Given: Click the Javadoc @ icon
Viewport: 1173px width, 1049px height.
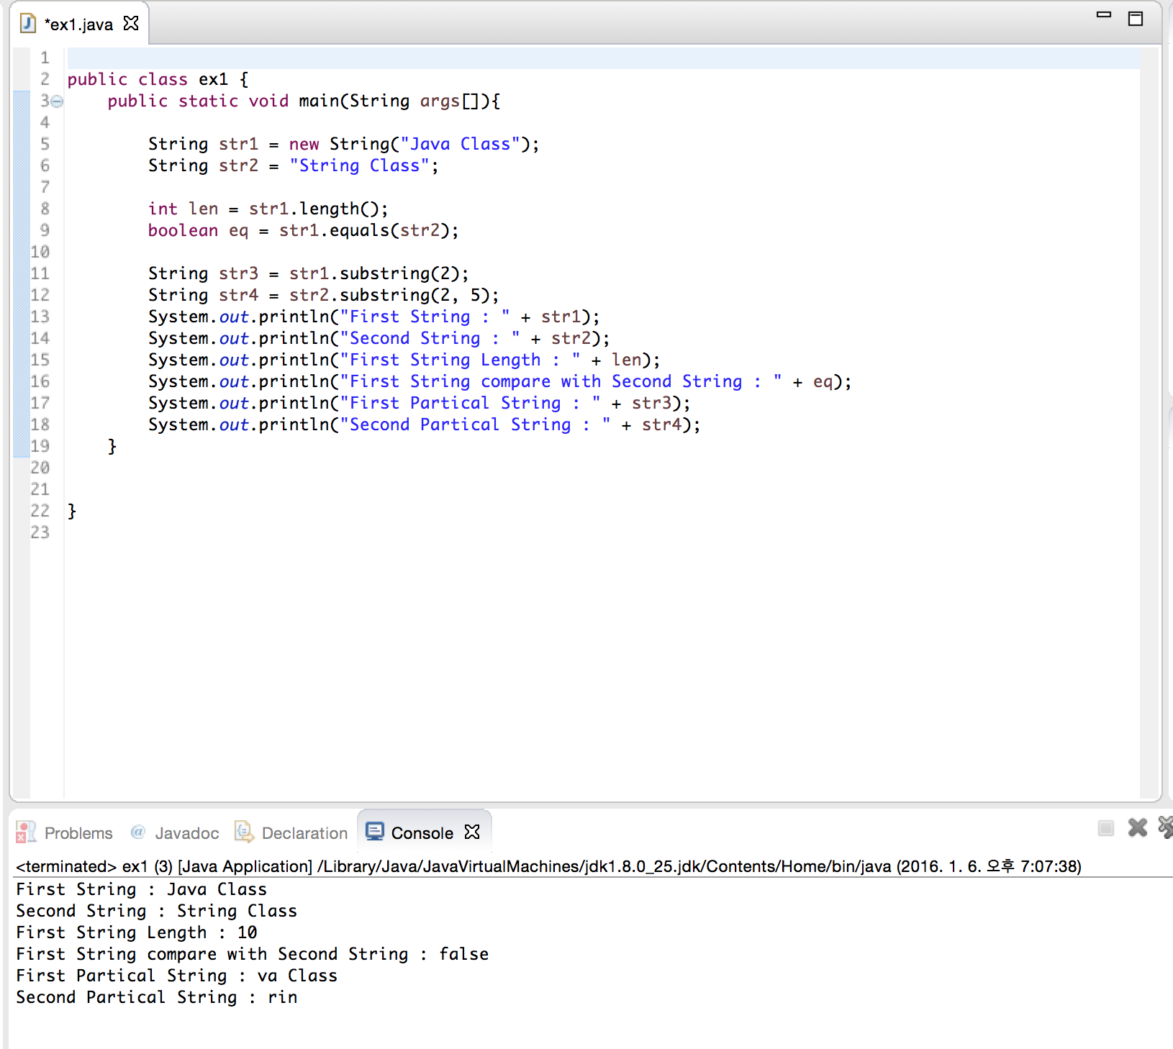Looking at the screenshot, I should (138, 832).
